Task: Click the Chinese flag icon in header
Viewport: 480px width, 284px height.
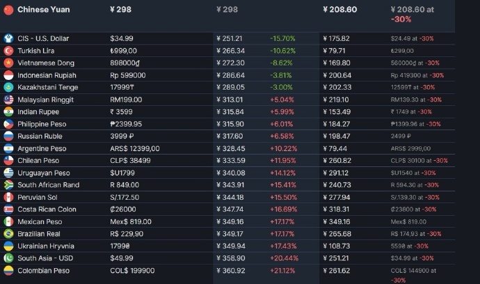Action: coord(8,10)
